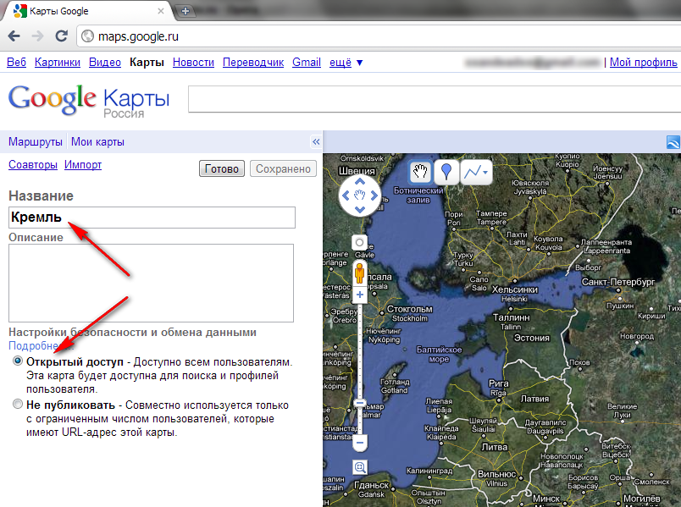Select the Открытый доступ radio button
This screenshot has height=507, width=681.
tap(18, 361)
